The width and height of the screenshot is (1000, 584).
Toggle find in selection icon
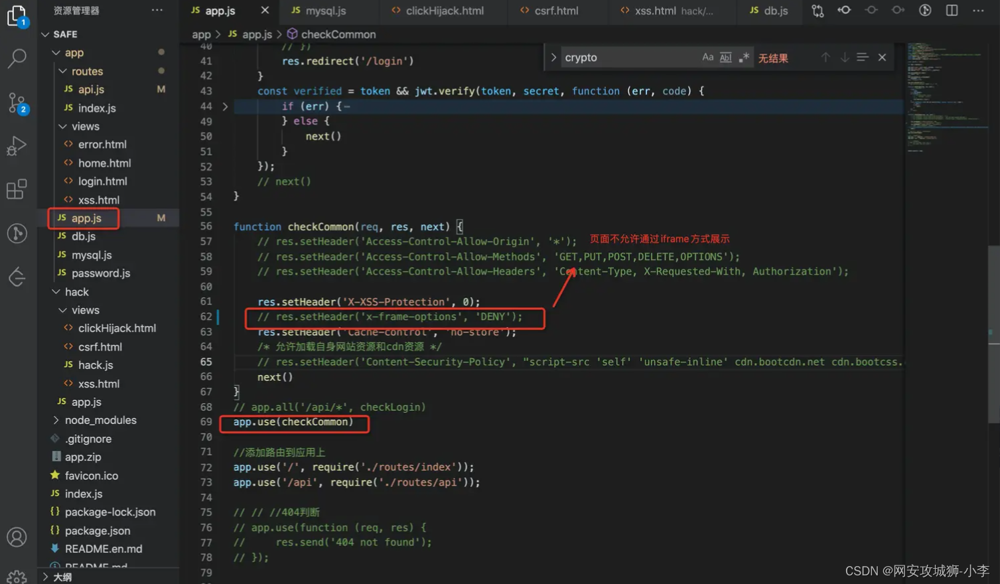pos(863,58)
